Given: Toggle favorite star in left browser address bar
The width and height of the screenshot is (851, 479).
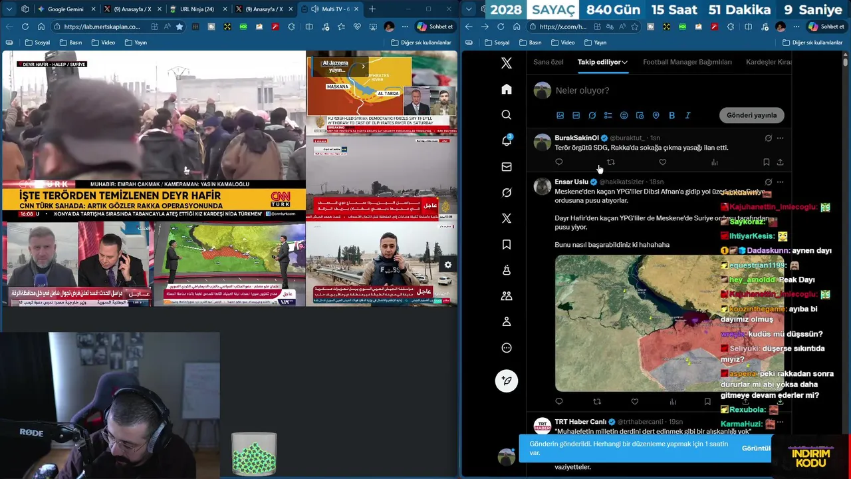Looking at the screenshot, I should click(x=180, y=27).
